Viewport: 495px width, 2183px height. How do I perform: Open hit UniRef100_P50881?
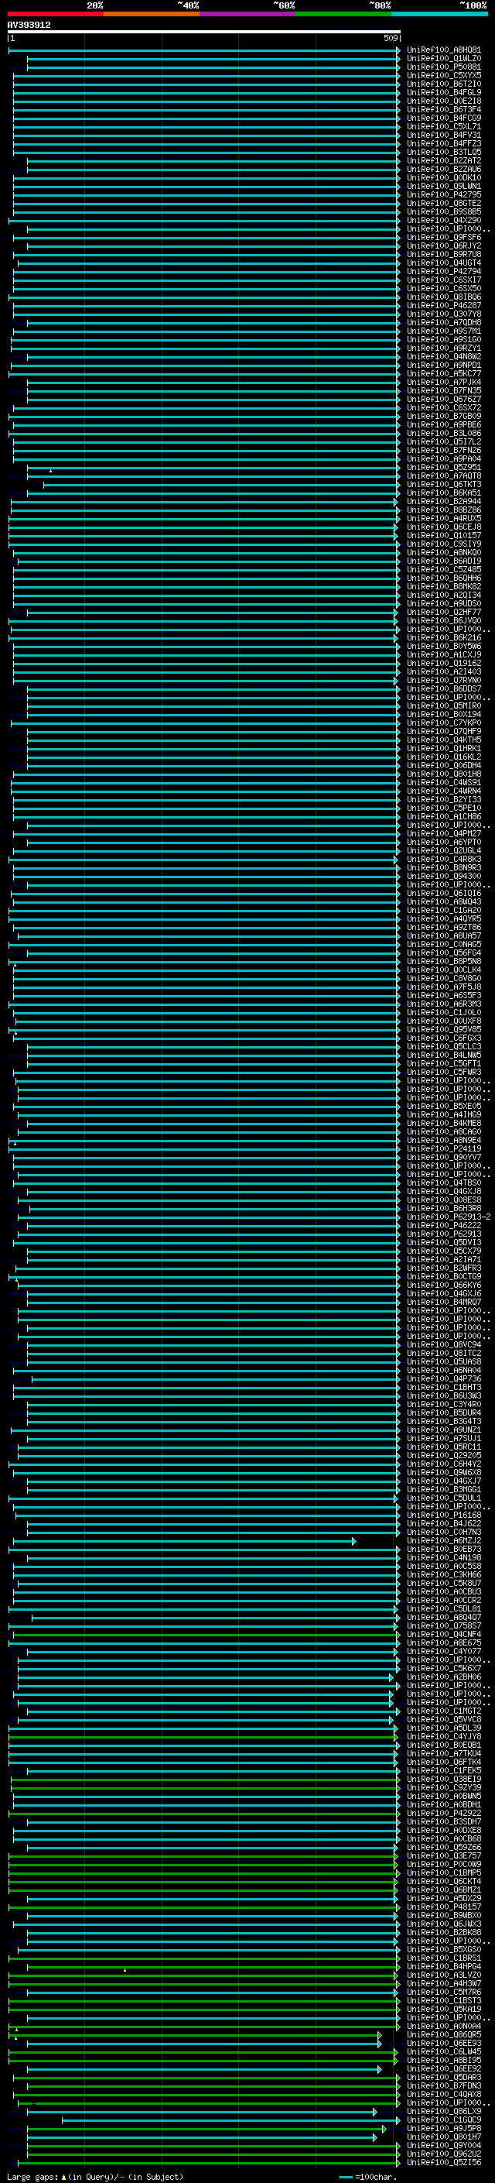click(443, 67)
